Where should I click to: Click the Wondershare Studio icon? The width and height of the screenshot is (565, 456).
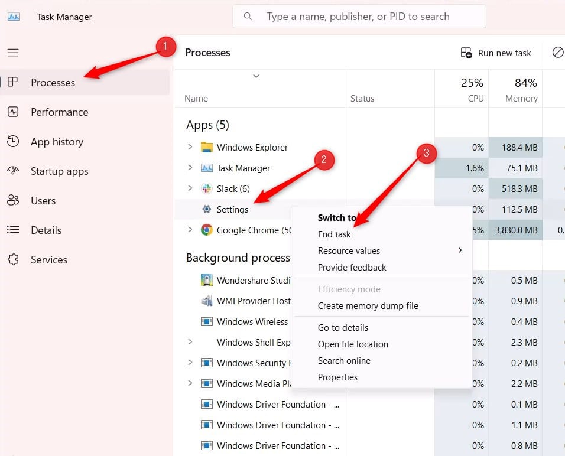coord(206,280)
